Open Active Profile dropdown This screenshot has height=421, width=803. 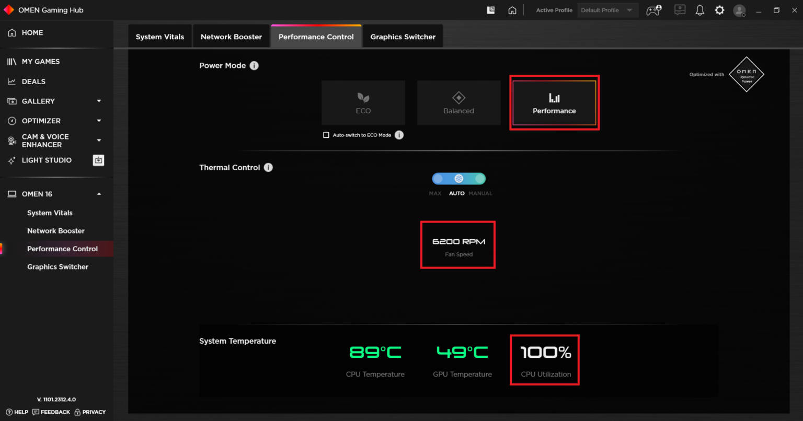tap(607, 10)
